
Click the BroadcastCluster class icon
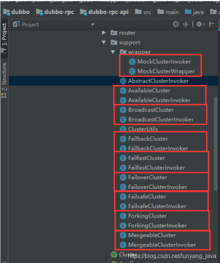pos(123,110)
